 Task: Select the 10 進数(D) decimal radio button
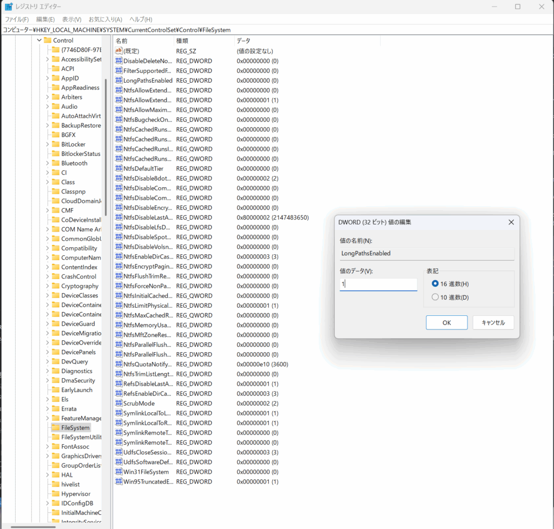(435, 297)
